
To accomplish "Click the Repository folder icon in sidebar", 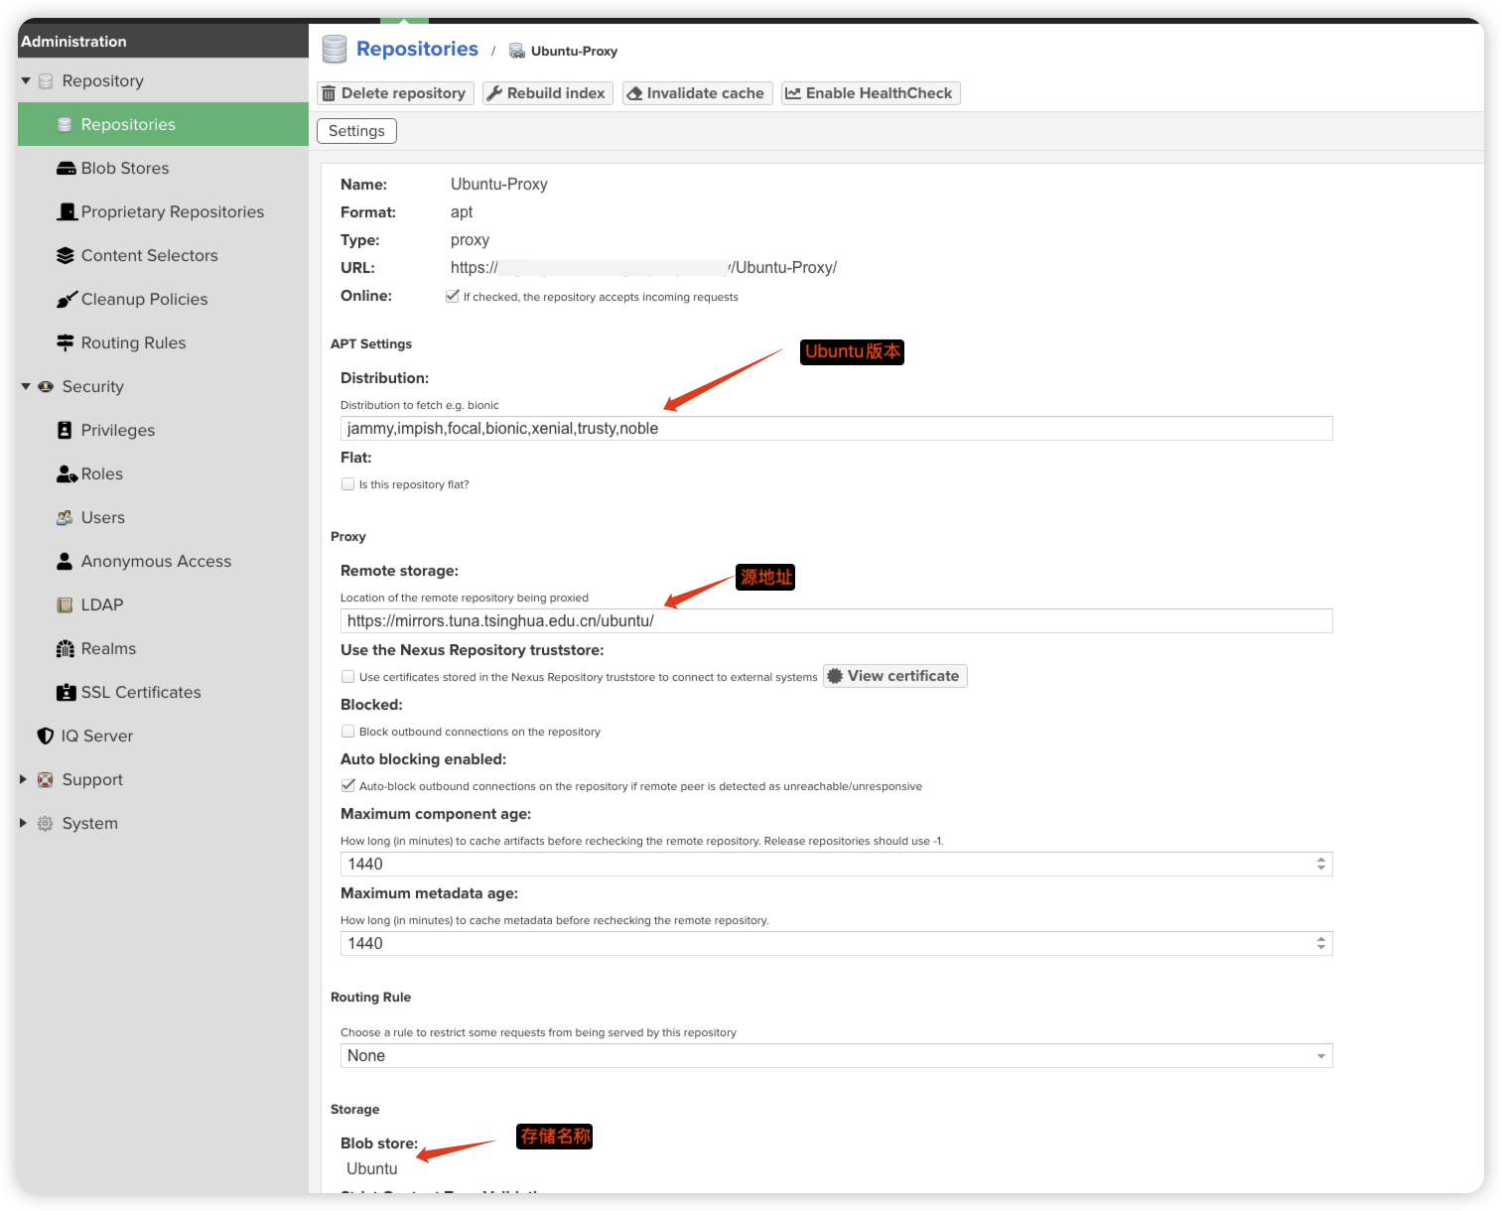I will [46, 81].
